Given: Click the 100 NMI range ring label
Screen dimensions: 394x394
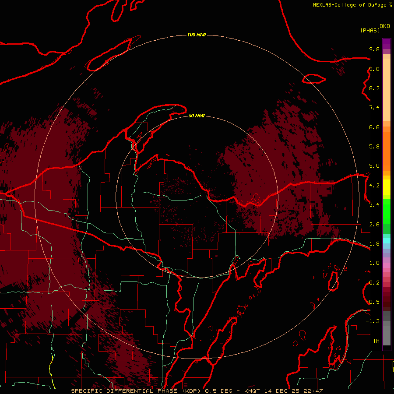Looking at the screenshot, I should coord(197,35).
